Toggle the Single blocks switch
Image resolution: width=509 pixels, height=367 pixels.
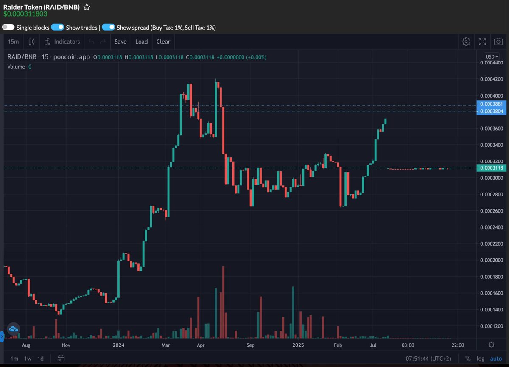pos(8,27)
